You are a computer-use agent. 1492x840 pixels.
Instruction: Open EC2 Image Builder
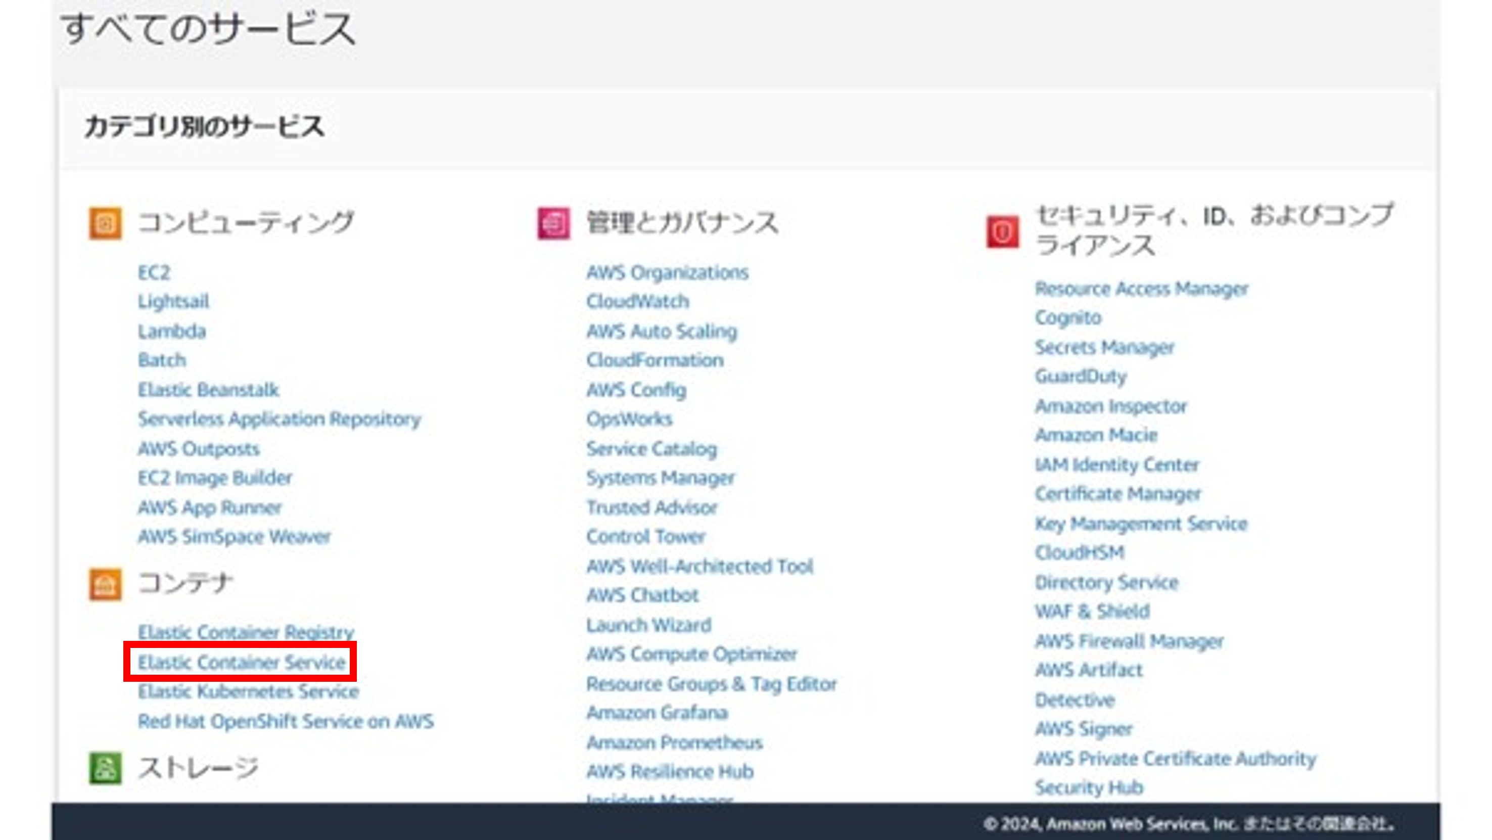(x=215, y=478)
